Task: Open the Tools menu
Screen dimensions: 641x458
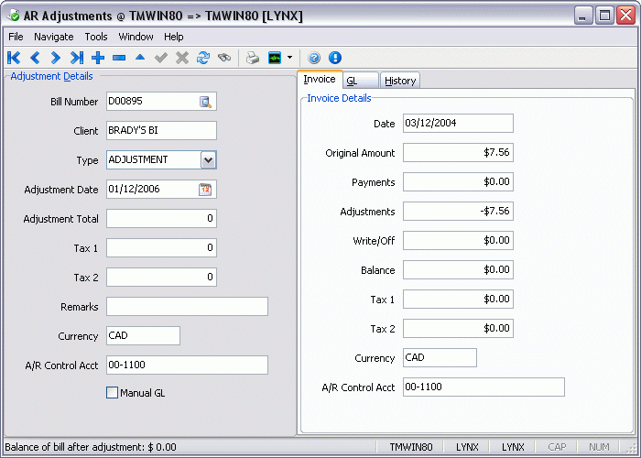Action: coord(96,37)
